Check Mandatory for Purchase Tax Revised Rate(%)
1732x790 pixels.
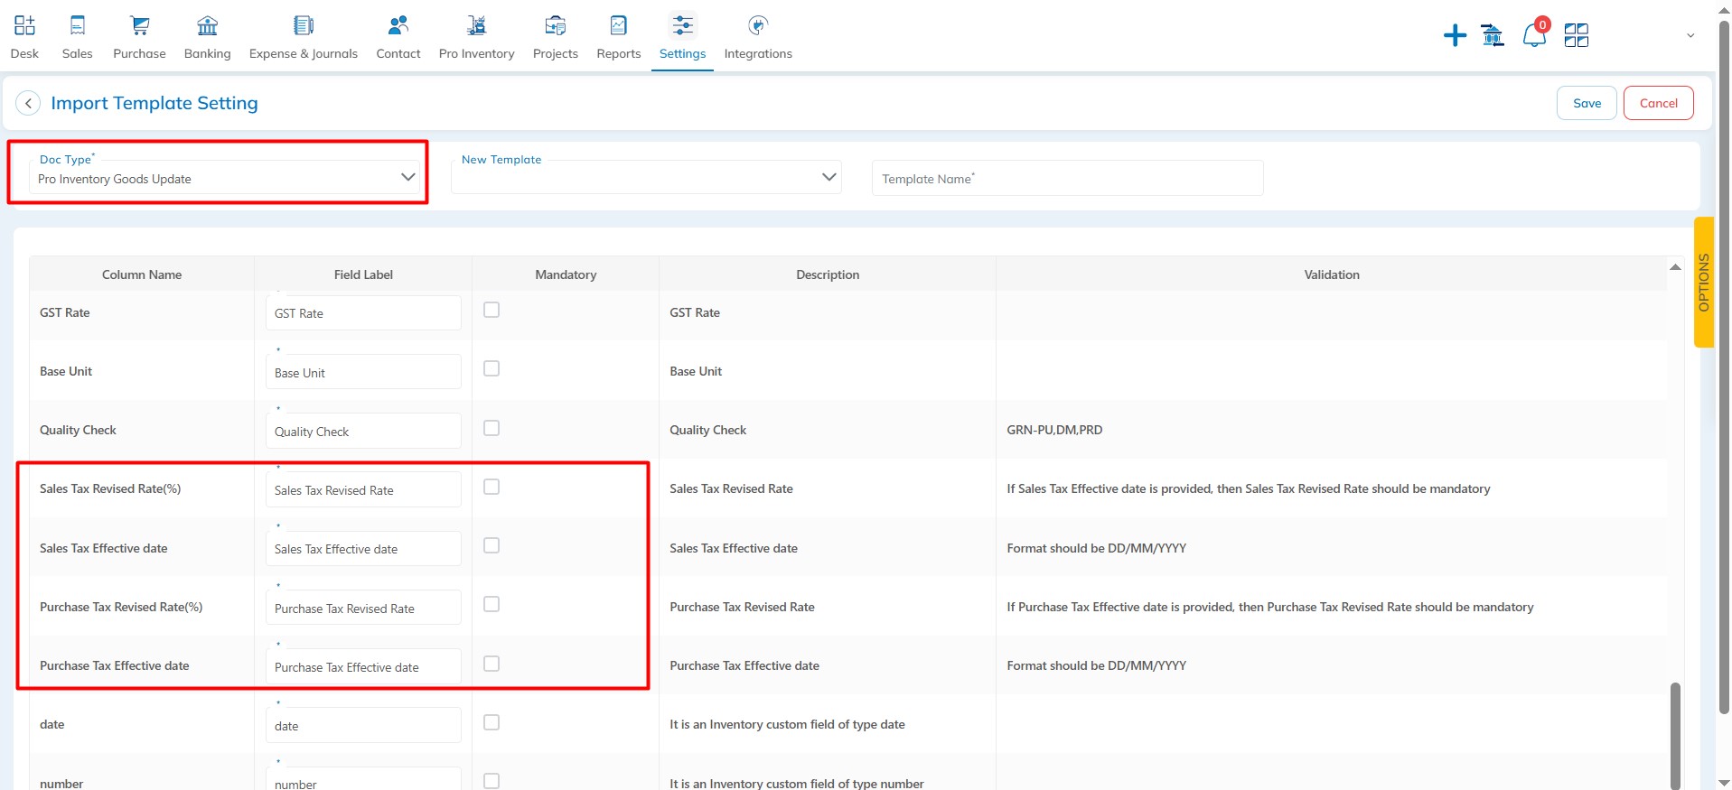tap(492, 605)
